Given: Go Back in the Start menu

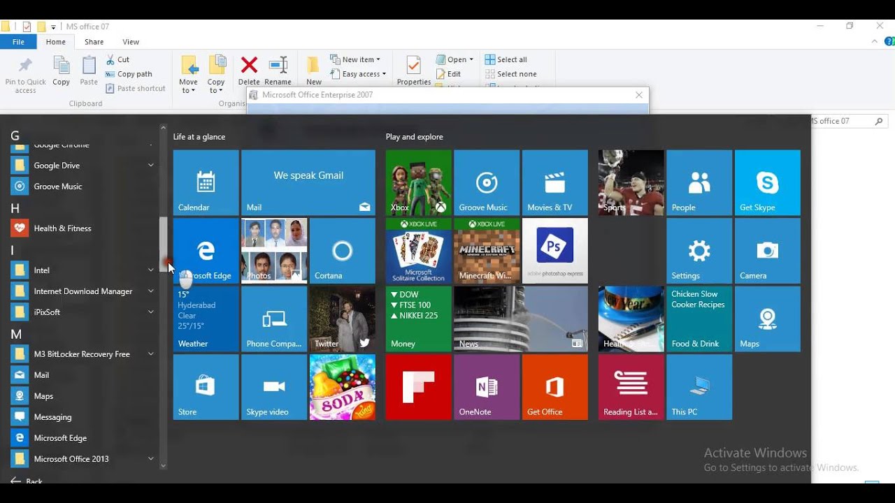Looking at the screenshot, I should pos(27,481).
